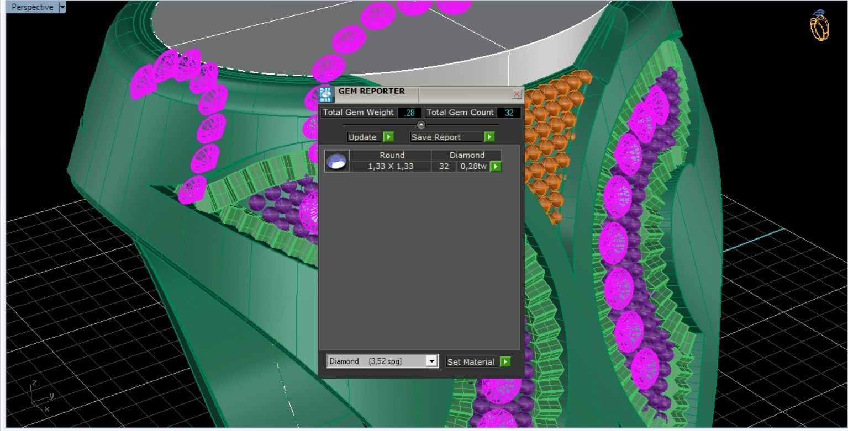Screen dimensions: 848x431
Task: Select the 'Round' cell in the gem table
Action: pos(391,155)
